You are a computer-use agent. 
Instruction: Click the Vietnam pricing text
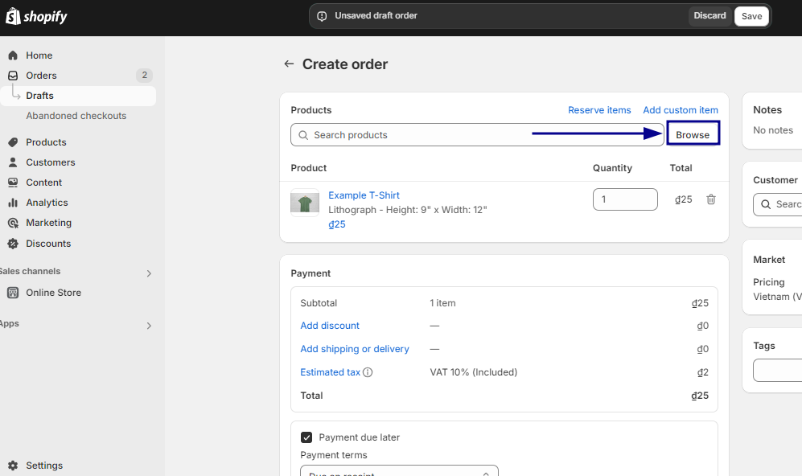[x=777, y=297]
